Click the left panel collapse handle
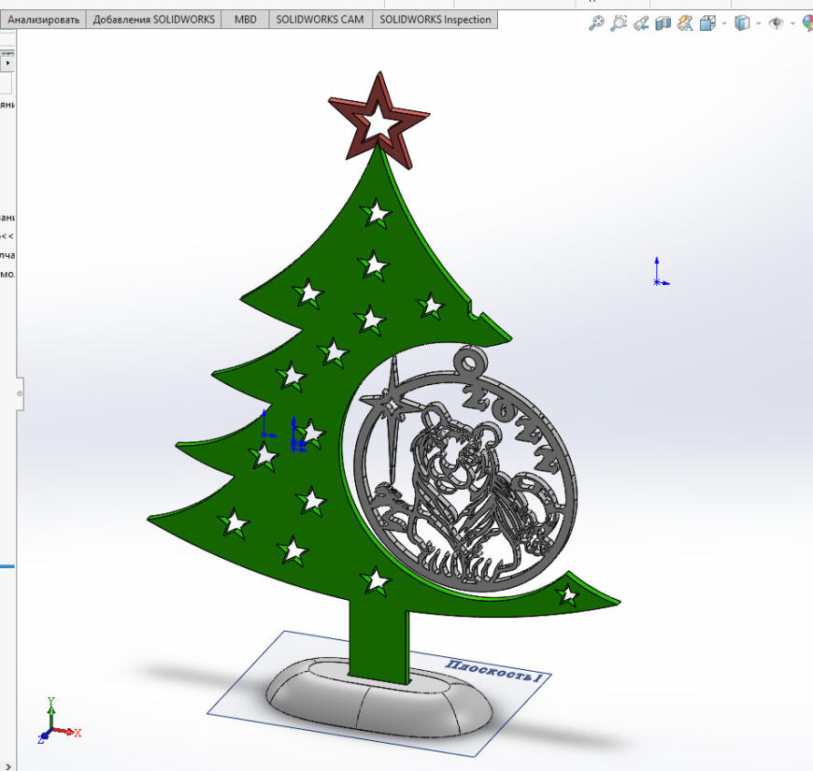This screenshot has width=813, height=771. coord(20,393)
